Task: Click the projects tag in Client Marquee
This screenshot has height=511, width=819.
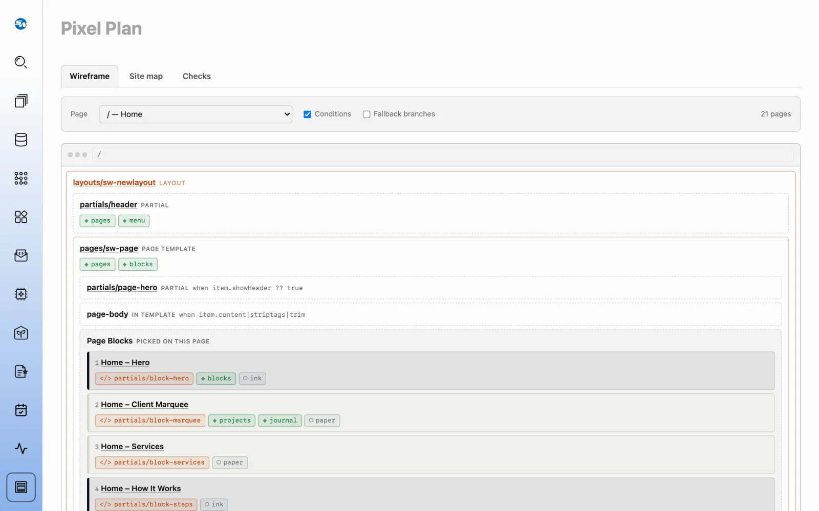Action: pos(232,421)
